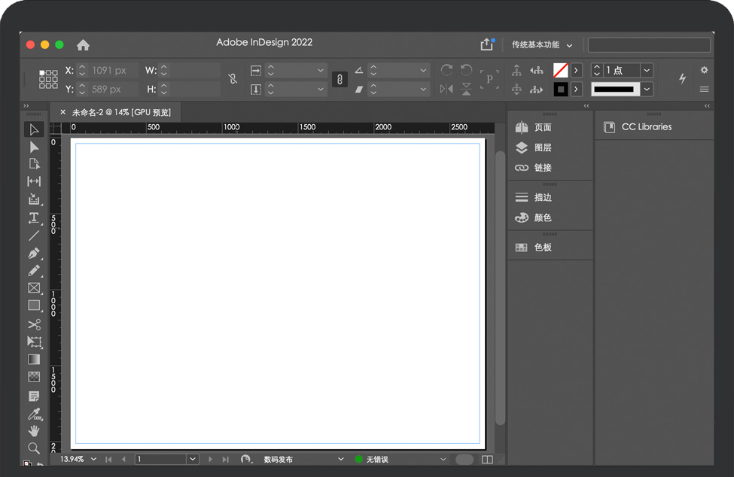Open the zoom level 13.94% dropdown
The image size is (734, 477).
tap(93, 459)
